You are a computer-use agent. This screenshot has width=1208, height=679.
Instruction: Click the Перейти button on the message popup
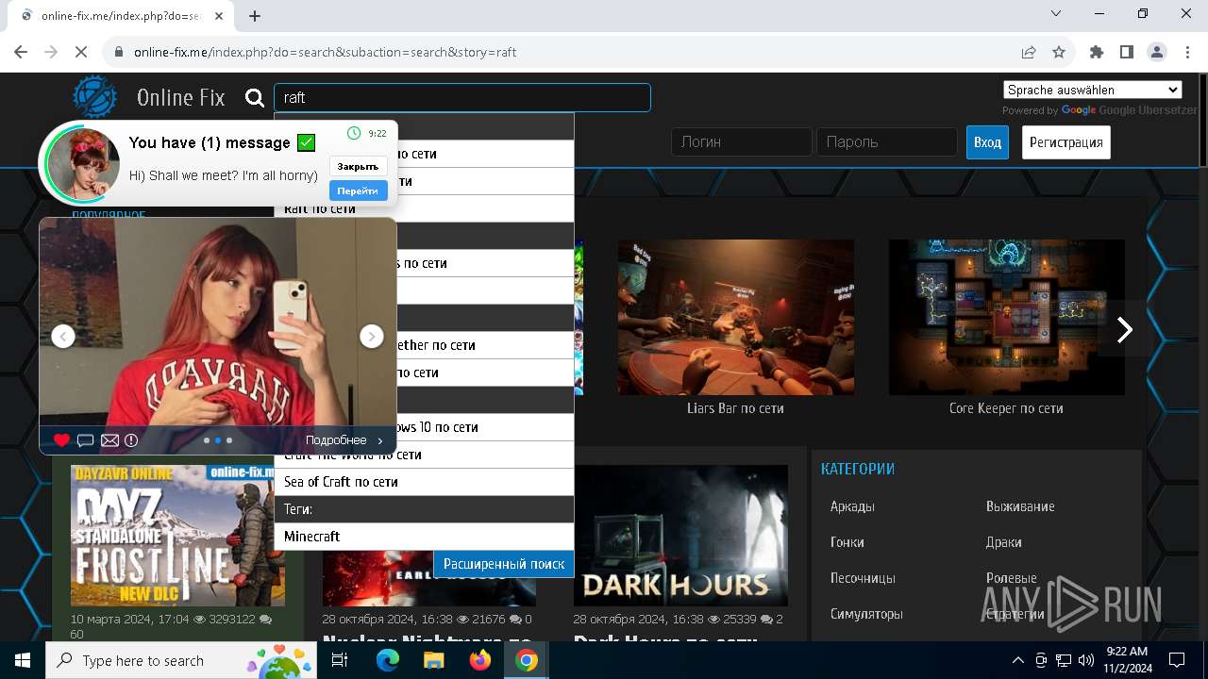359,190
